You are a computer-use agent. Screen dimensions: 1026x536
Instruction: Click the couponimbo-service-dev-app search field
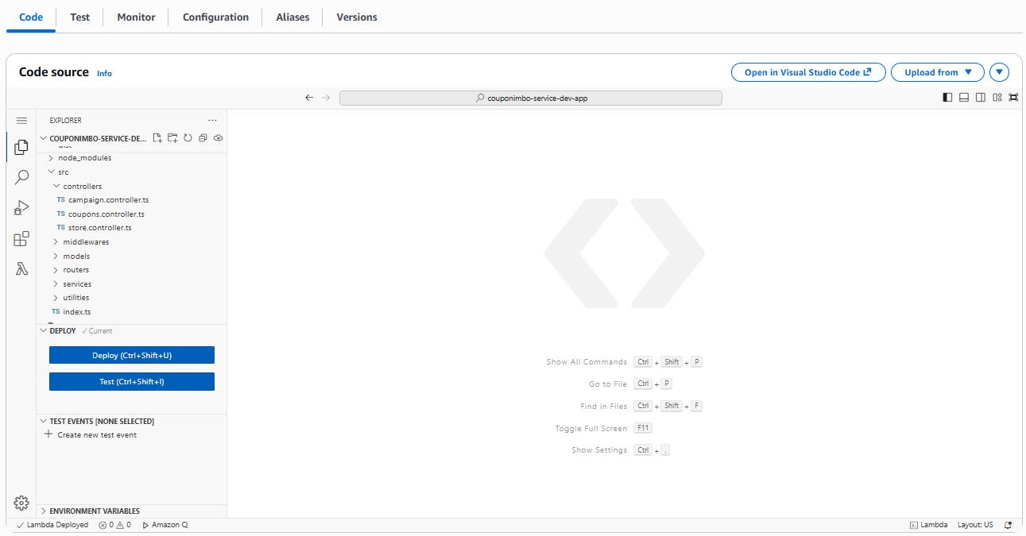[531, 98]
